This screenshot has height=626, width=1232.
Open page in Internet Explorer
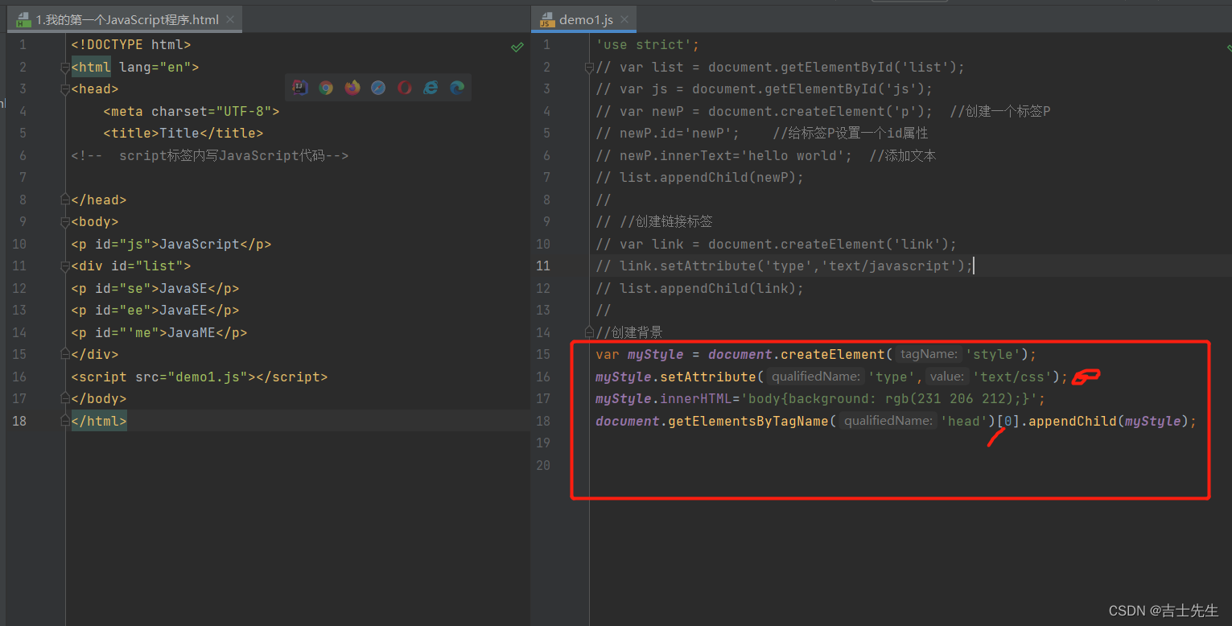coord(431,88)
